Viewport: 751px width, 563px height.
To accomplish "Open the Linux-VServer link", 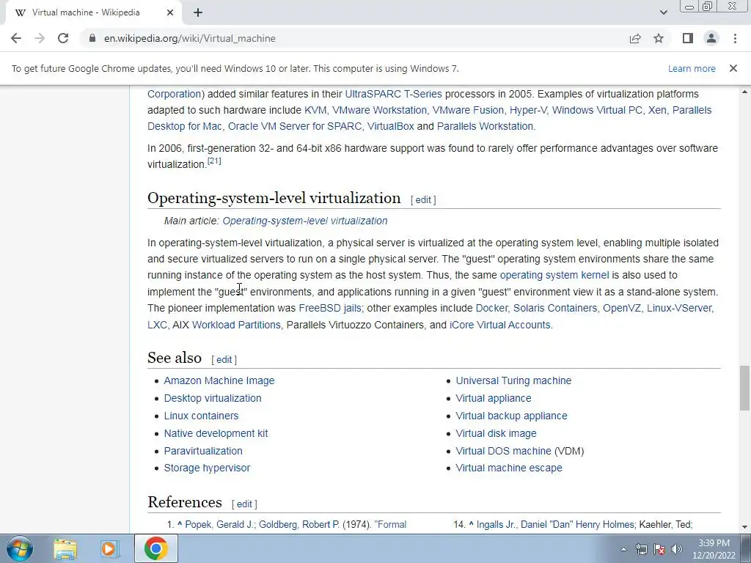I will (678, 308).
